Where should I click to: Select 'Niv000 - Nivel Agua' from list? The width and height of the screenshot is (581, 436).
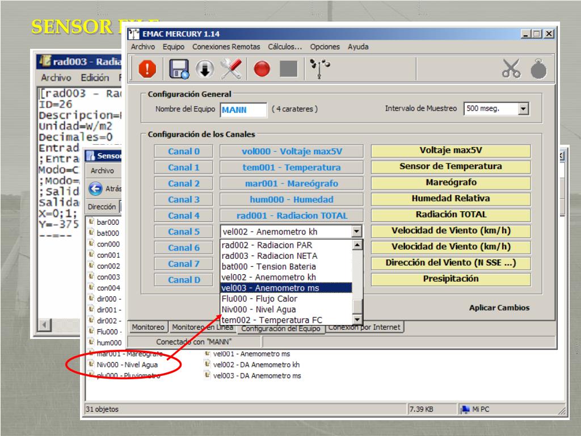pos(254,309)
